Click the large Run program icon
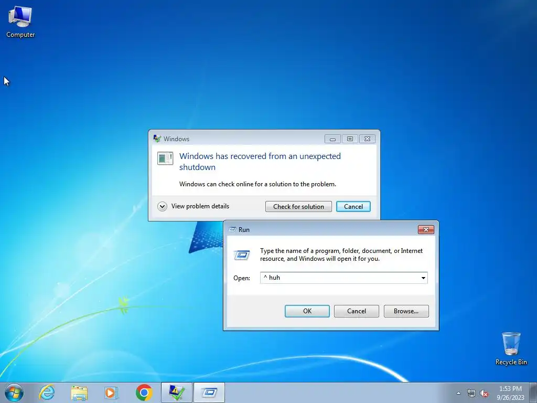 point(242,255)
